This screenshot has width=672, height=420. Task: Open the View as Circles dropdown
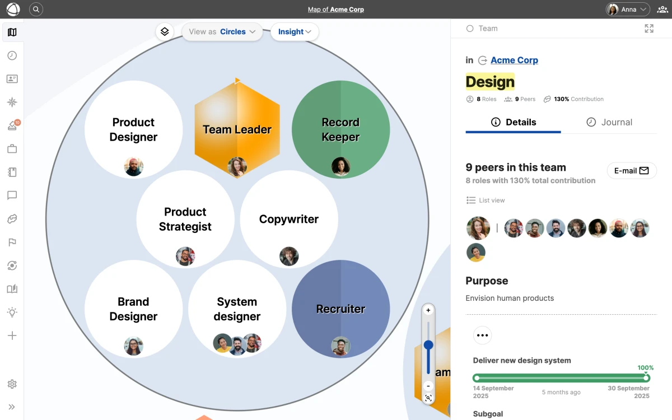222,32
